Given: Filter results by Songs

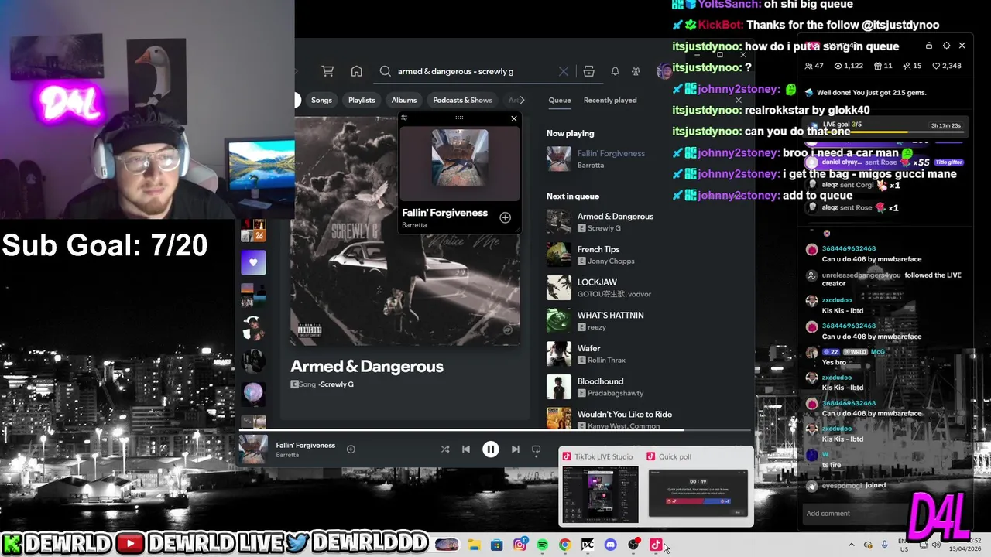Looking at the screenshot, I should point(321,100).
